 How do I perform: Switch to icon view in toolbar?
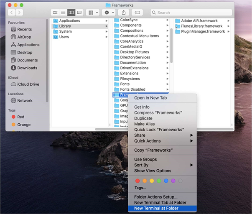point(55,13)
